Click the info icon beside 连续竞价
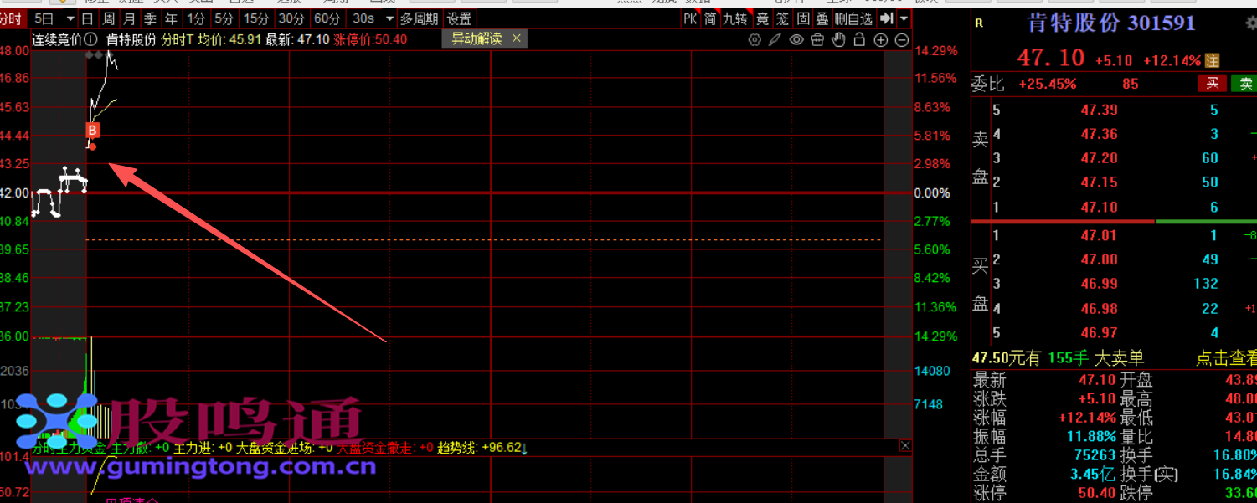 (x=90, y=39)
